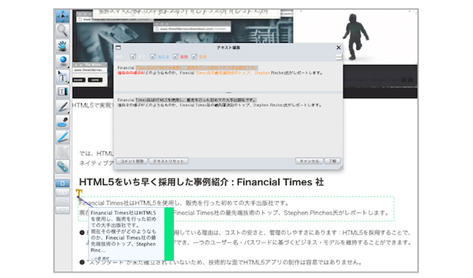Click the divider handle between text panes
The height and width of the screenshot is (278, 473).
[228, 93]
